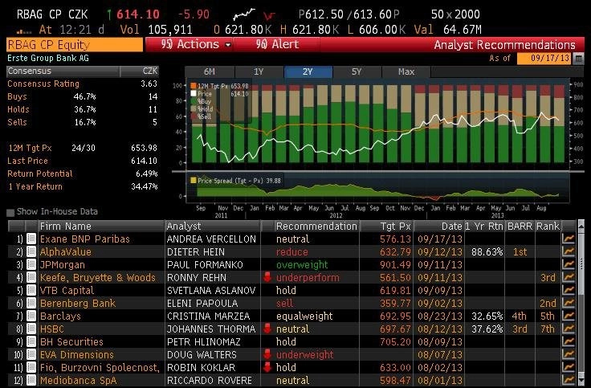Viewport: 591px width, 388px height.
Task: Open chart icon for AlphaValue row
Action: (x=569, y=252)
